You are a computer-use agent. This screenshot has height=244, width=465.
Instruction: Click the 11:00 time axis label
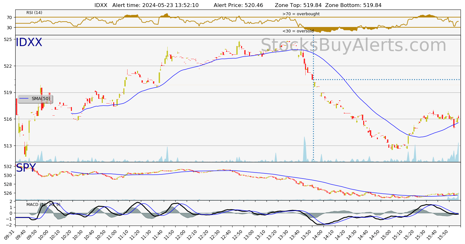click(113, 235)
